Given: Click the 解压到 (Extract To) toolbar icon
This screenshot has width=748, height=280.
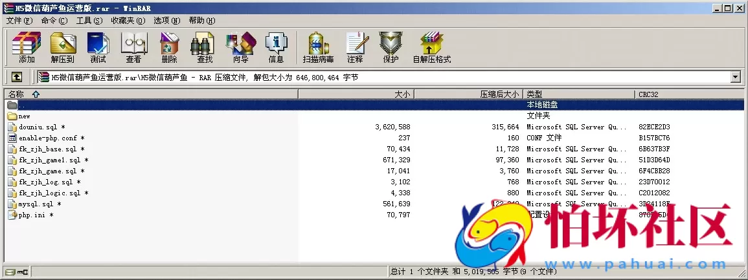Looking at the screenshot, I should (x=63, y=48).
